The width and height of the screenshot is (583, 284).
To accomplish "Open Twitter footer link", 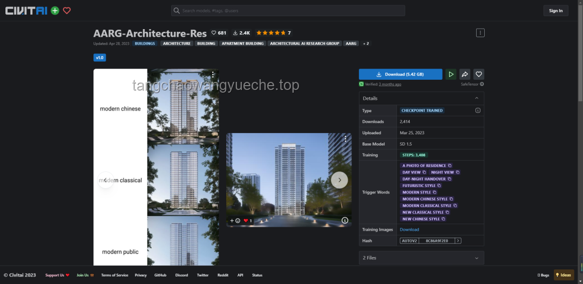I will [202, 275].
